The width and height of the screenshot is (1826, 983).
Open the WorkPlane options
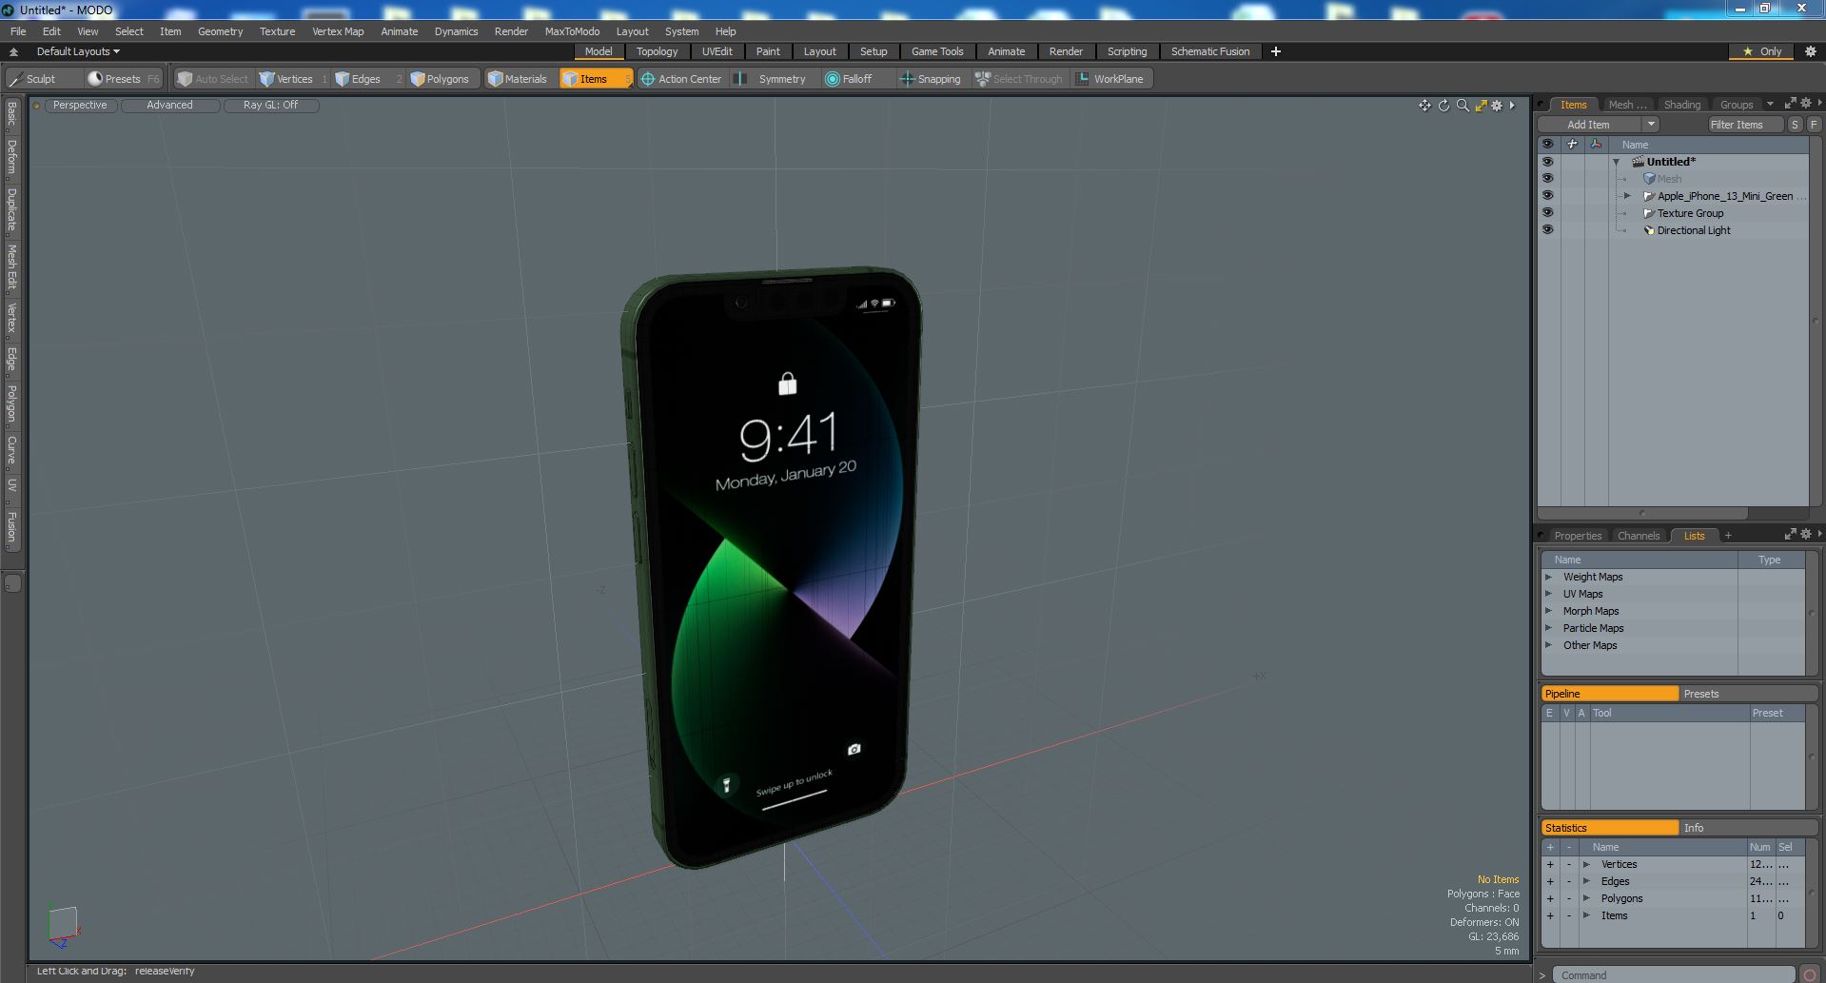[x=1110, y=79]
